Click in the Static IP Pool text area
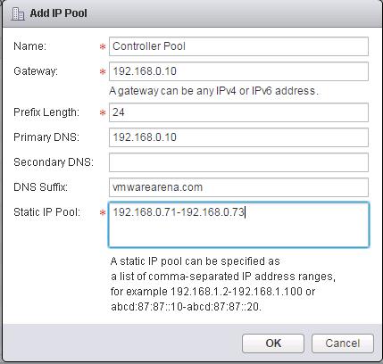The width and height of the screenshot is (383, 364). pyautogui.click(x=238, y=225)
